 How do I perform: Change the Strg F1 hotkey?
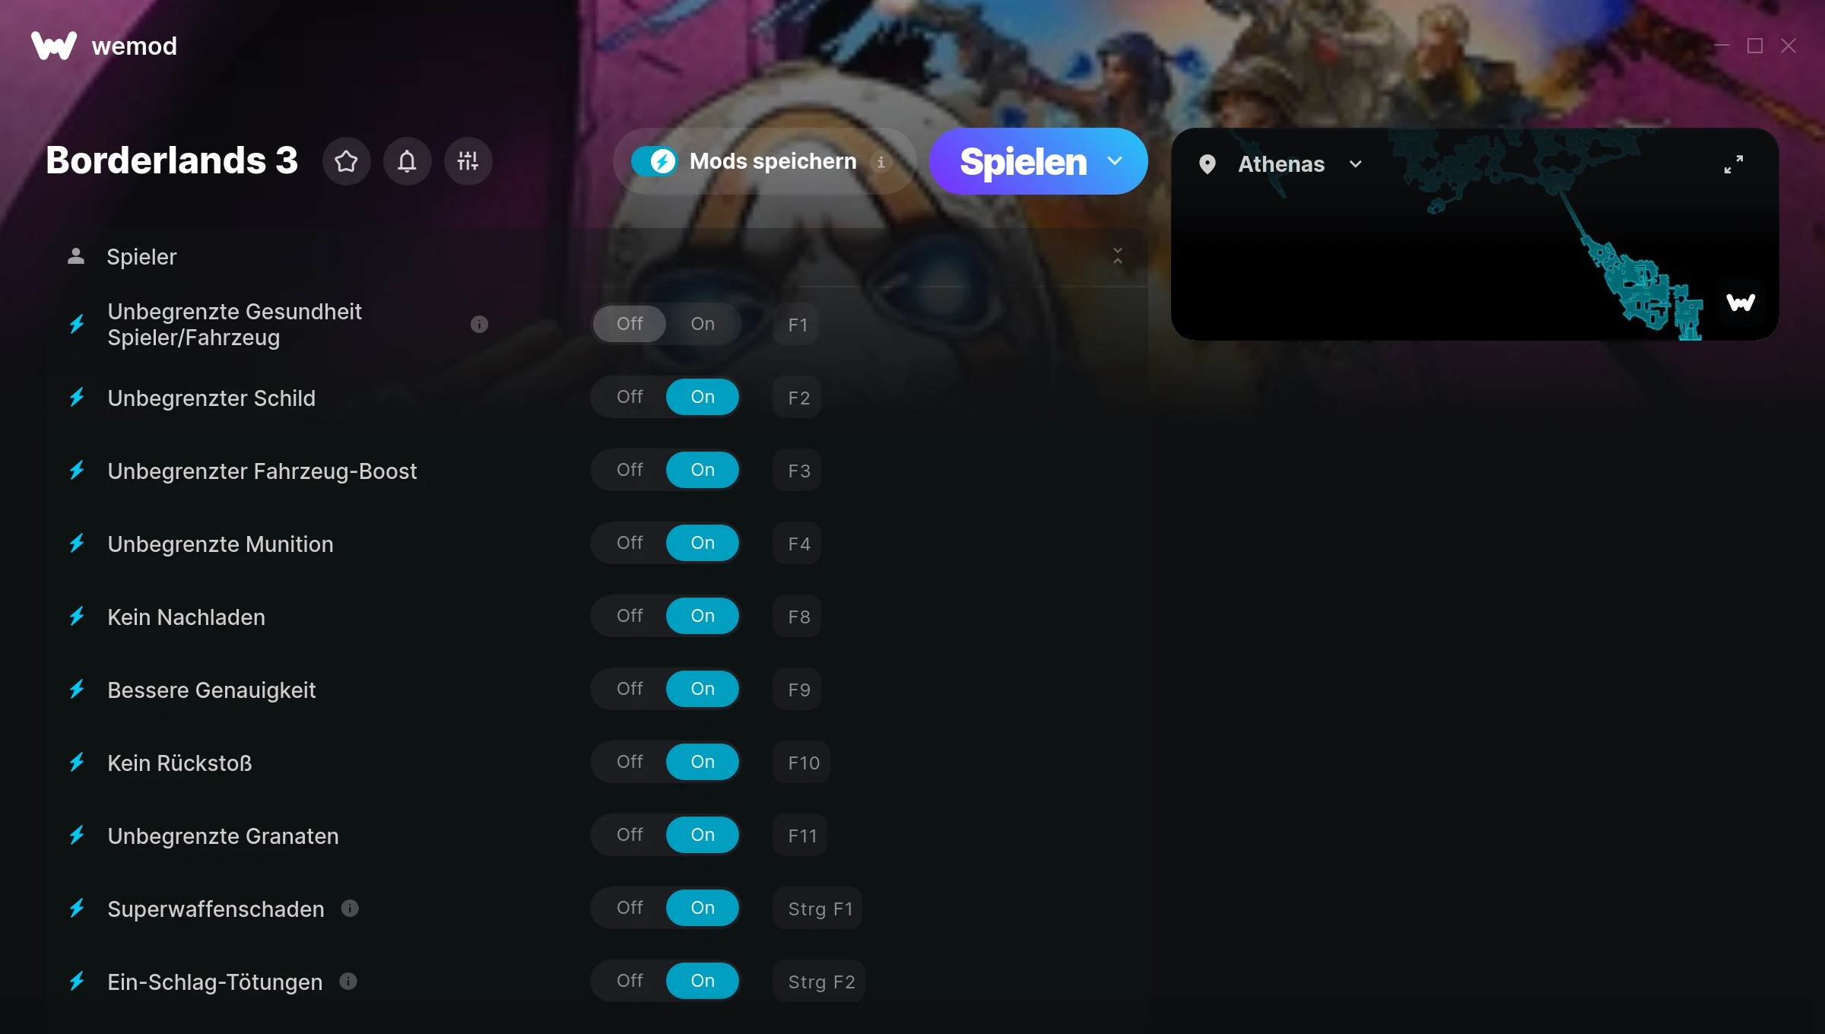(818, 908)
